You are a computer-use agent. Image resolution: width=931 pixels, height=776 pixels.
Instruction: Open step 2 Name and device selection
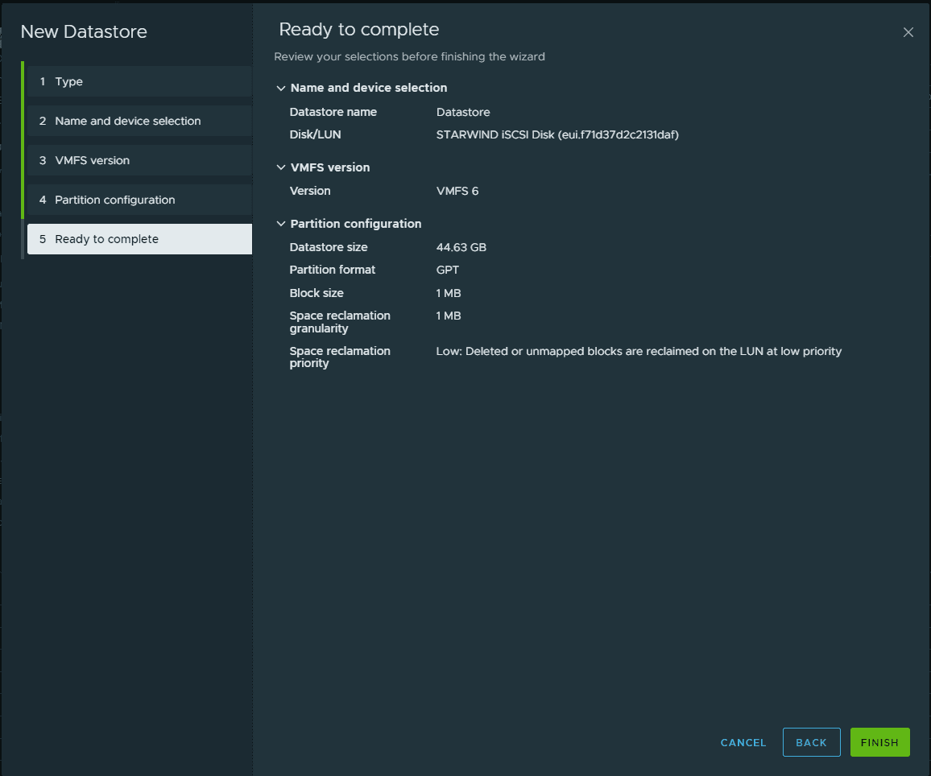[139, 122]
